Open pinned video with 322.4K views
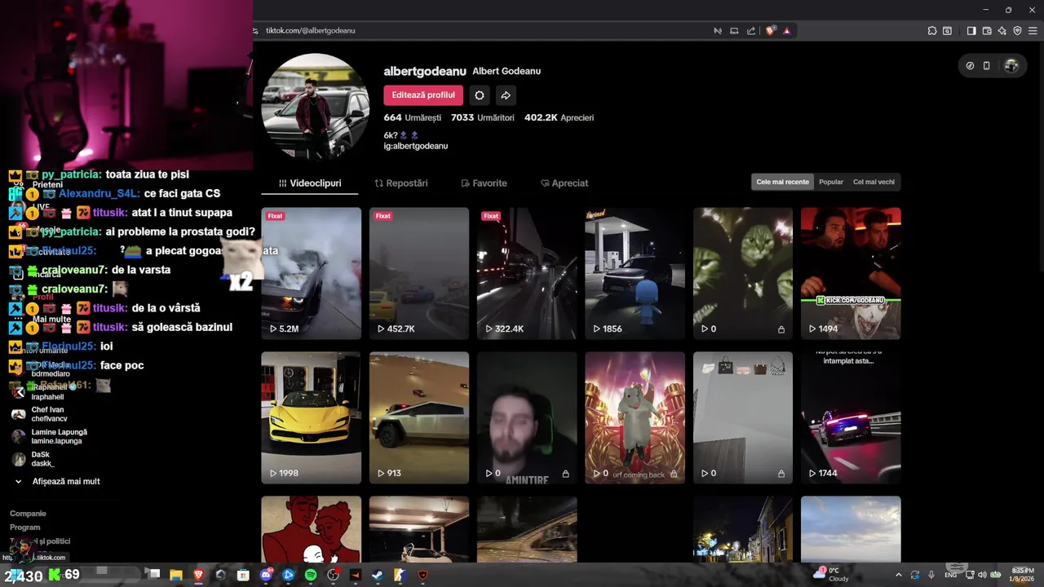The height and width of the screenshot is (587, 1044). (x=527, y=273)
